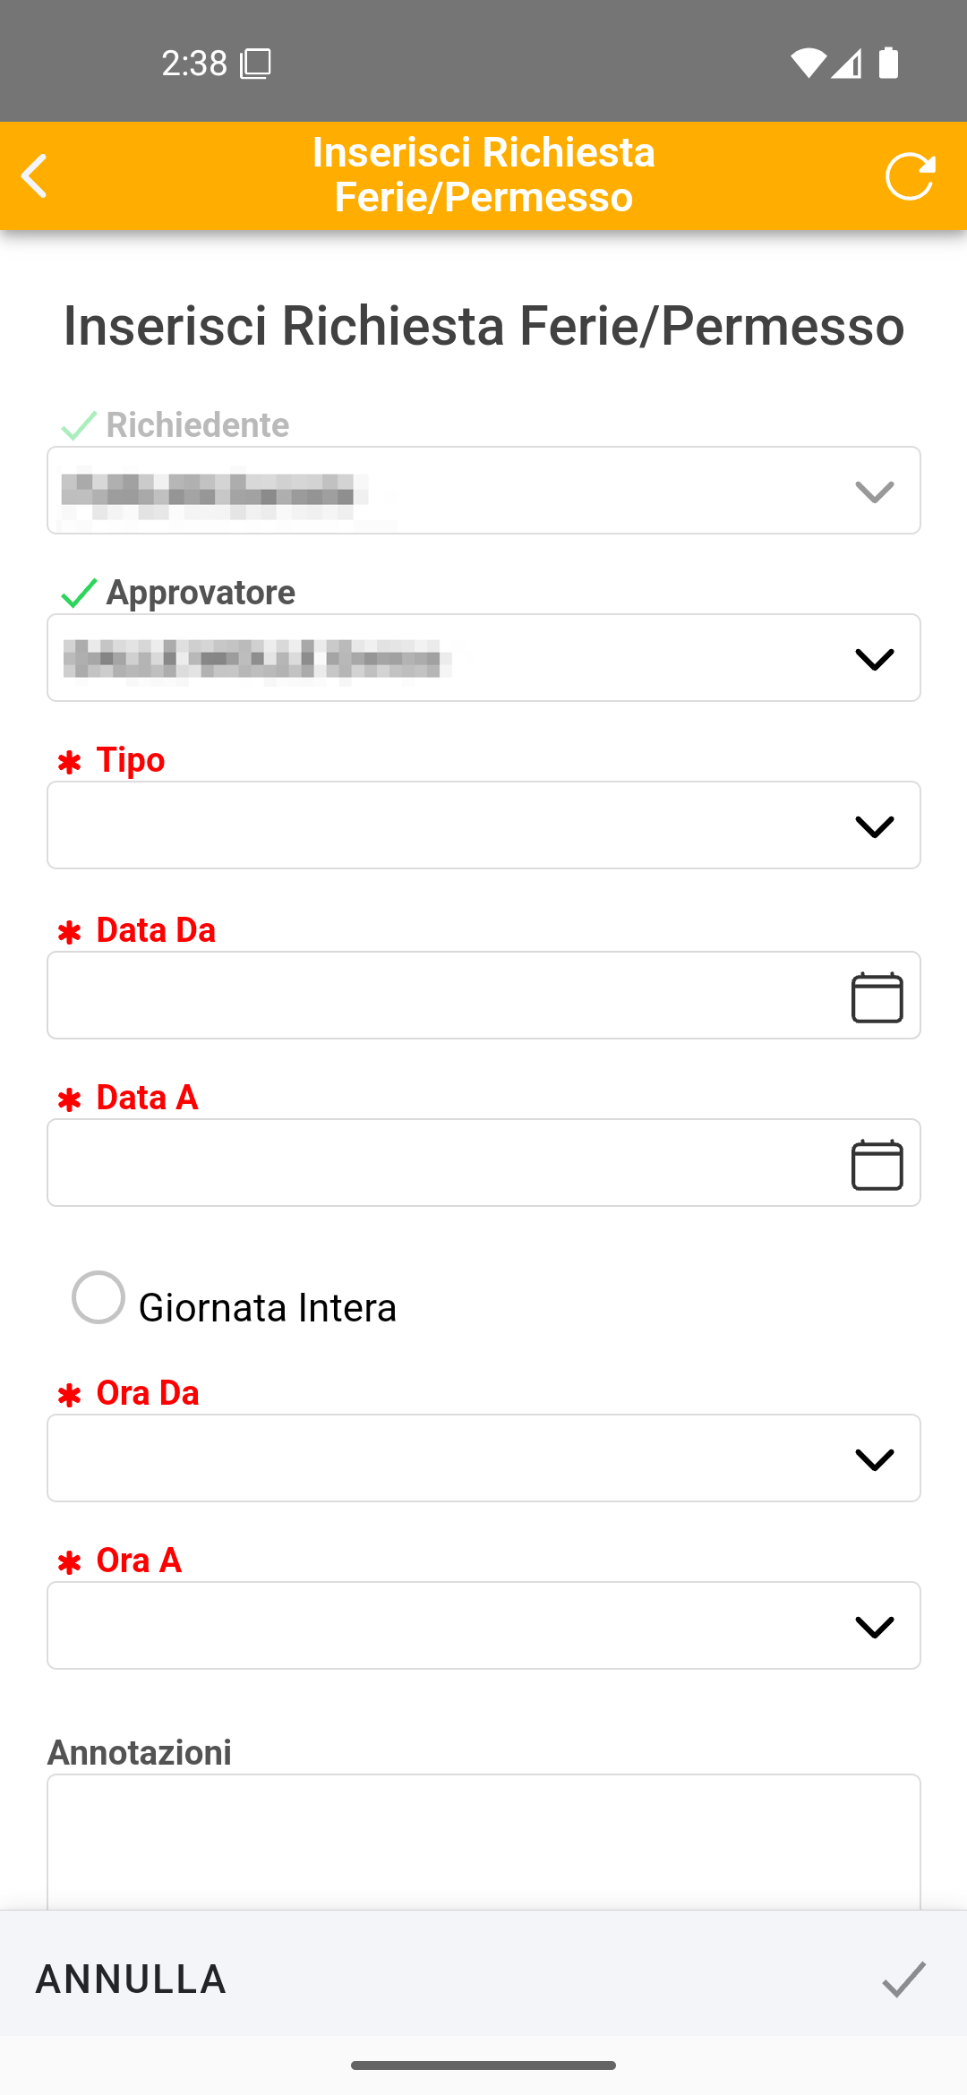Expand the Tipo dropdown
The image size is (967, 2095).
[874, 826]
